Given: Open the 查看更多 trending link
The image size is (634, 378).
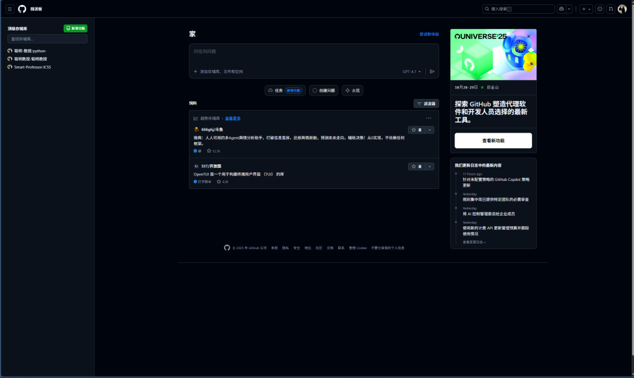Looking at the screenshot, I should pyautogui.click(x=233, y=118).
